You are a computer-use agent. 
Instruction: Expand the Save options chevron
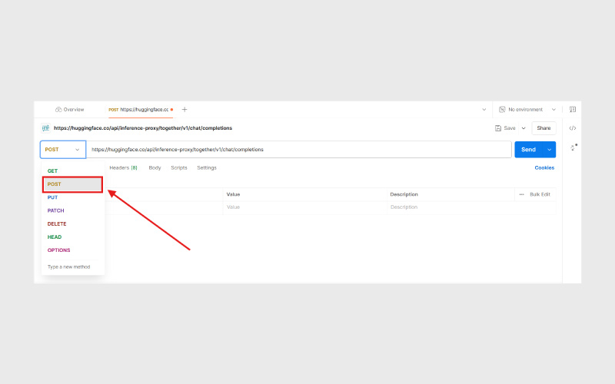click(x=524, y=128)
